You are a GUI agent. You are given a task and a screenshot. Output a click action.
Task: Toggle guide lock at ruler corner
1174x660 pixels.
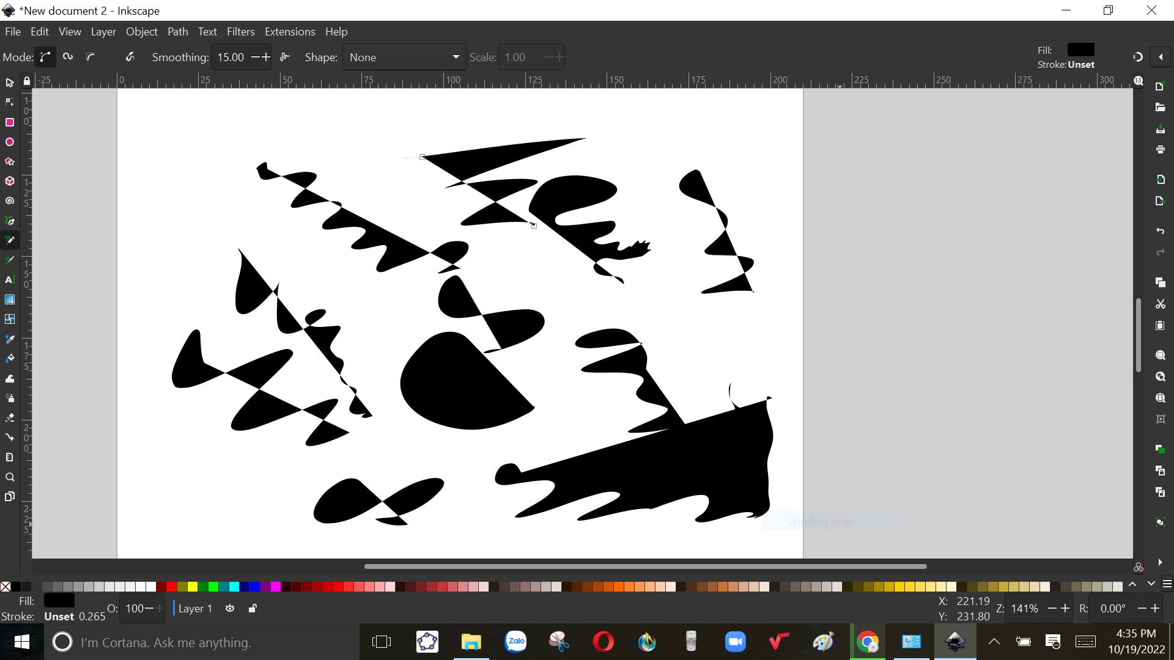(26, 81)
